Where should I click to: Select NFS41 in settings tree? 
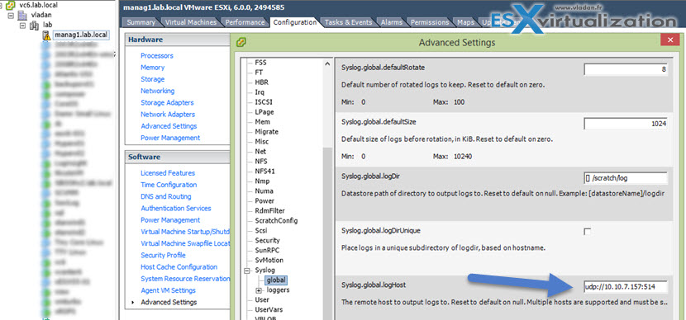[x=264, y=171]
